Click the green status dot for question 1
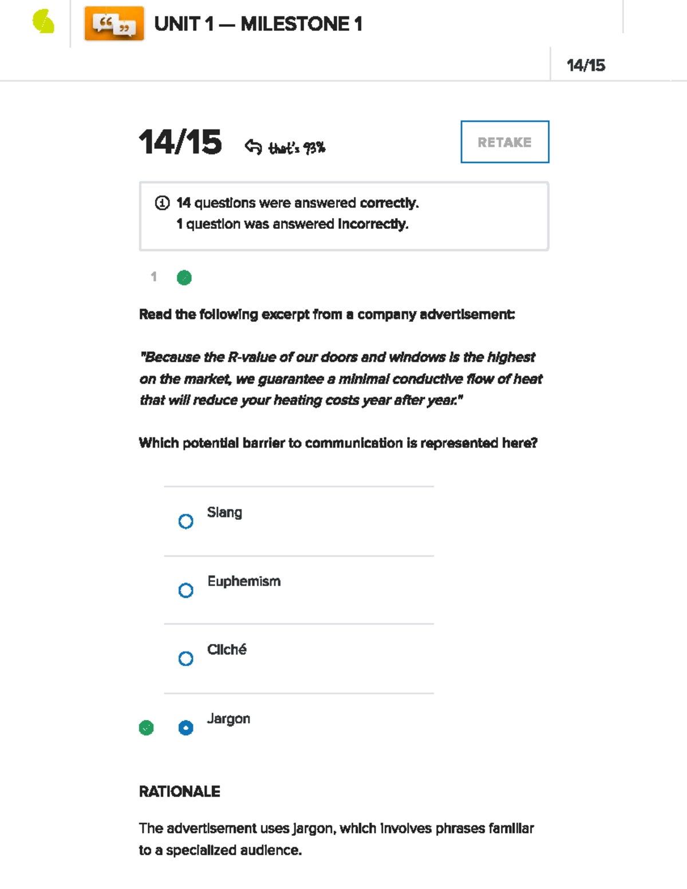The height and width of the screenshot is (889, 687). (184, 278)
